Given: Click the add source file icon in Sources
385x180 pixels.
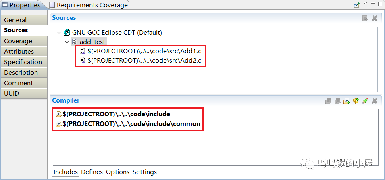Looking at the screenshot, I should click(x=365, y=18).
